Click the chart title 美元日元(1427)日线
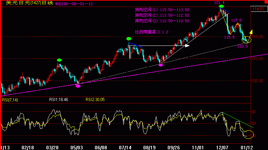 [x=29, y=3]
